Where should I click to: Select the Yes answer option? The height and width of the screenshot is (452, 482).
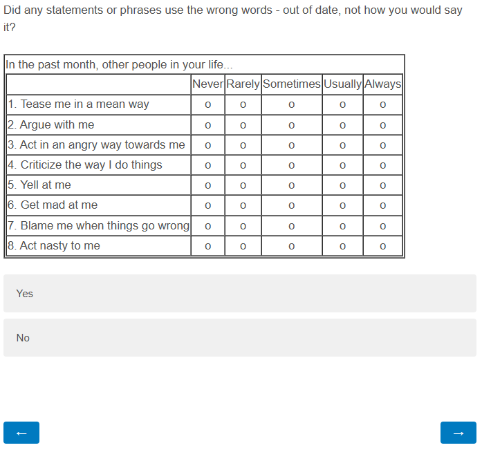239,294
